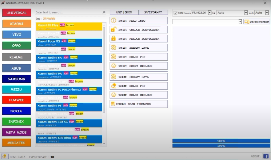
Task: Click the icon next to [UNIF] FORMAT DATA
Action: tap(113, 48)
